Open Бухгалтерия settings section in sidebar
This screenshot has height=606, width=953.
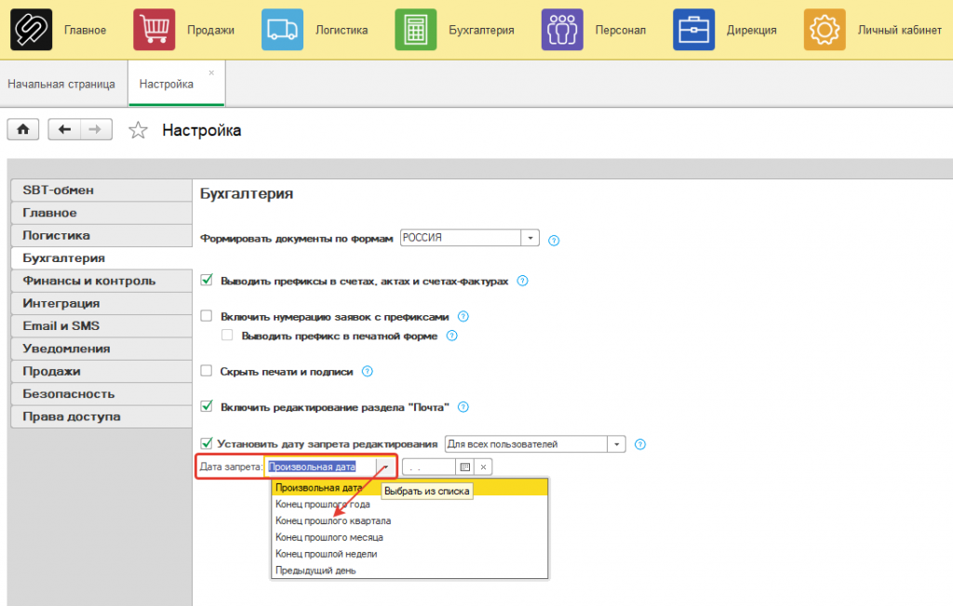coord(101,258)
